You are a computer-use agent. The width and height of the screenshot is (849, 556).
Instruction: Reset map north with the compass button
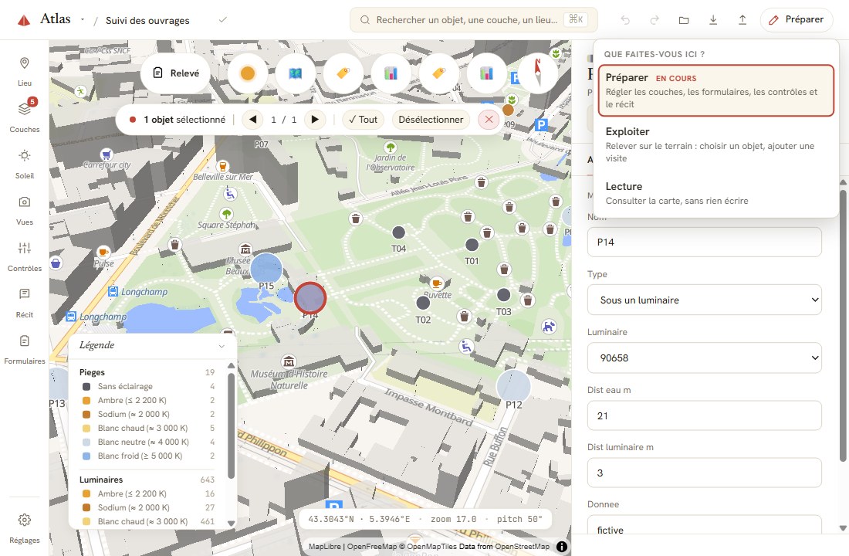coord(538,73)
